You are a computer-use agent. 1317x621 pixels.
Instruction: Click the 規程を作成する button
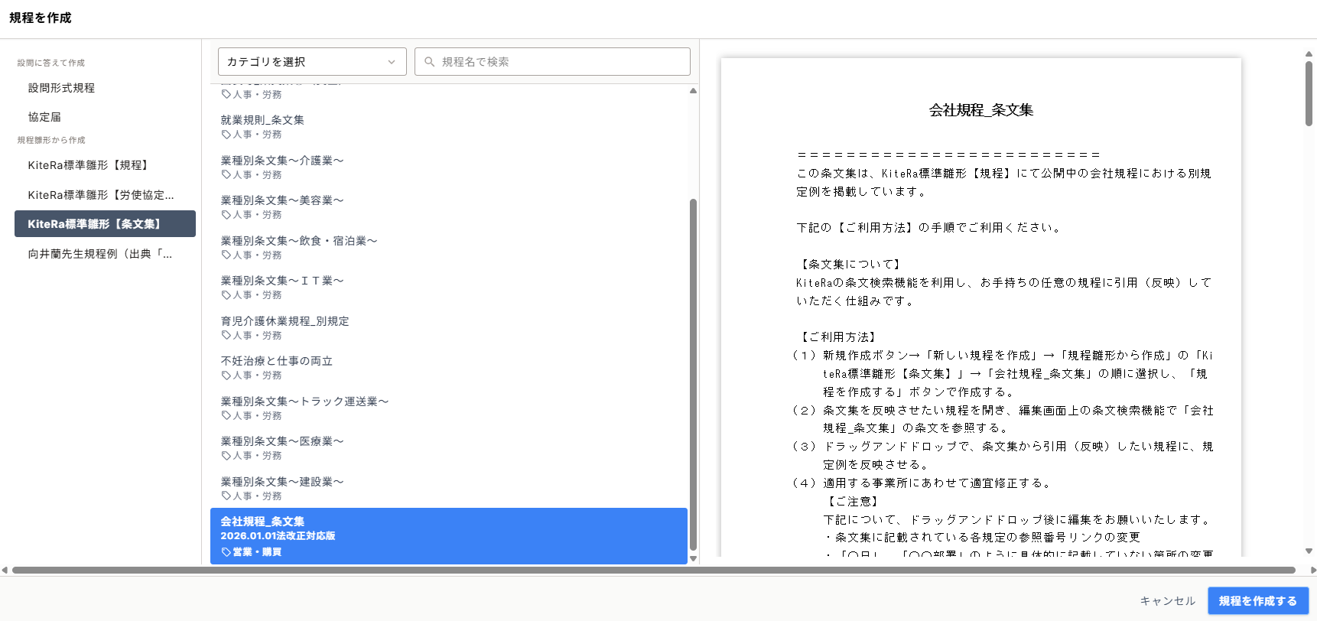(x=1258, y=601)
